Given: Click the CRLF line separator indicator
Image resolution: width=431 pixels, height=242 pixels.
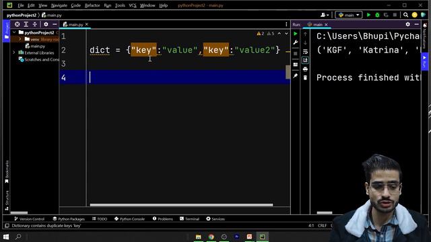Looking at the screenshot, I should tap(322, 226).
